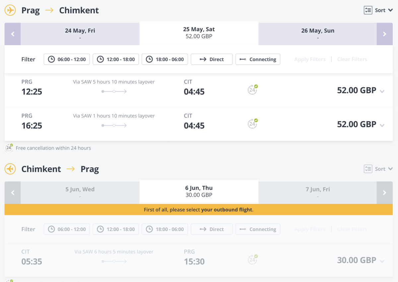
Task: Click Clear Filters for outbound flights
Action: coord(352,59)
